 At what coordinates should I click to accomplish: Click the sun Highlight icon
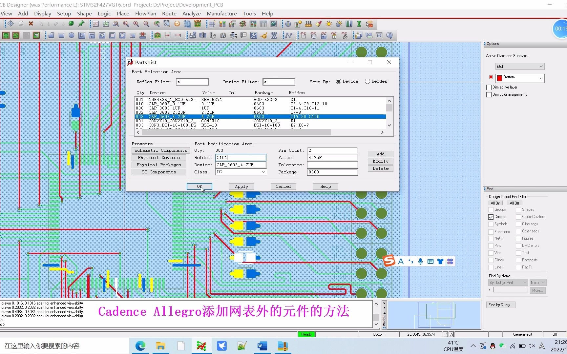[x=328, y=24]
